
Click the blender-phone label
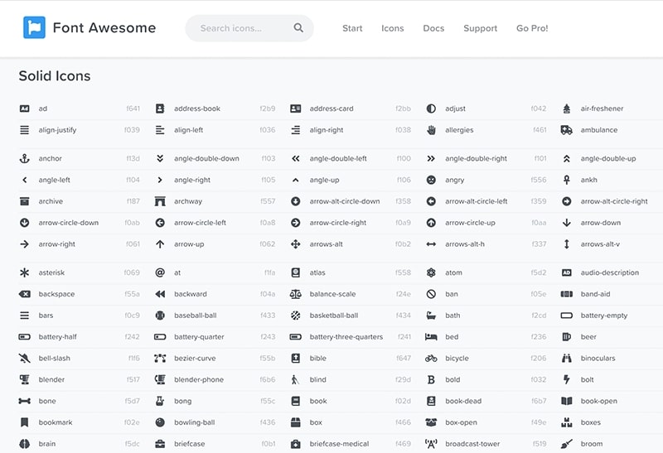click(199, 379)
